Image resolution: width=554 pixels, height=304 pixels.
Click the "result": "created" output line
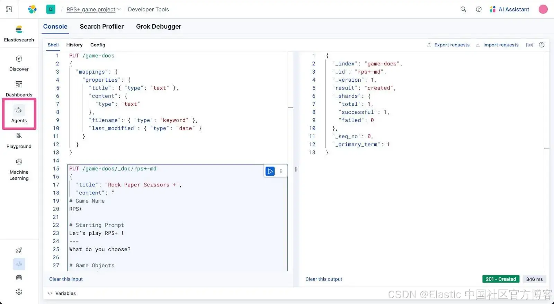(x=364, y=88)
